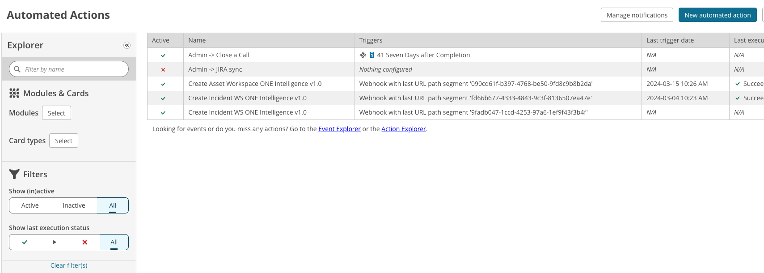The width and height of the screenshot is (764, 273).
Task: Click the magnifier icon in the filter search box
Action: coord(17,69)
